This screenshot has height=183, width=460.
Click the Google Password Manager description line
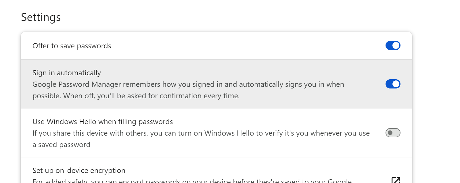tap(188, 84)
